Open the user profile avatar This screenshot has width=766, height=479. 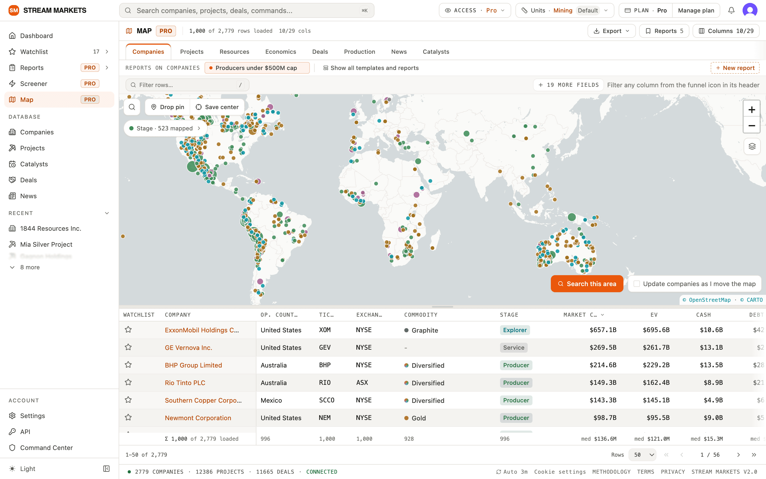click(x=750, y=10)
